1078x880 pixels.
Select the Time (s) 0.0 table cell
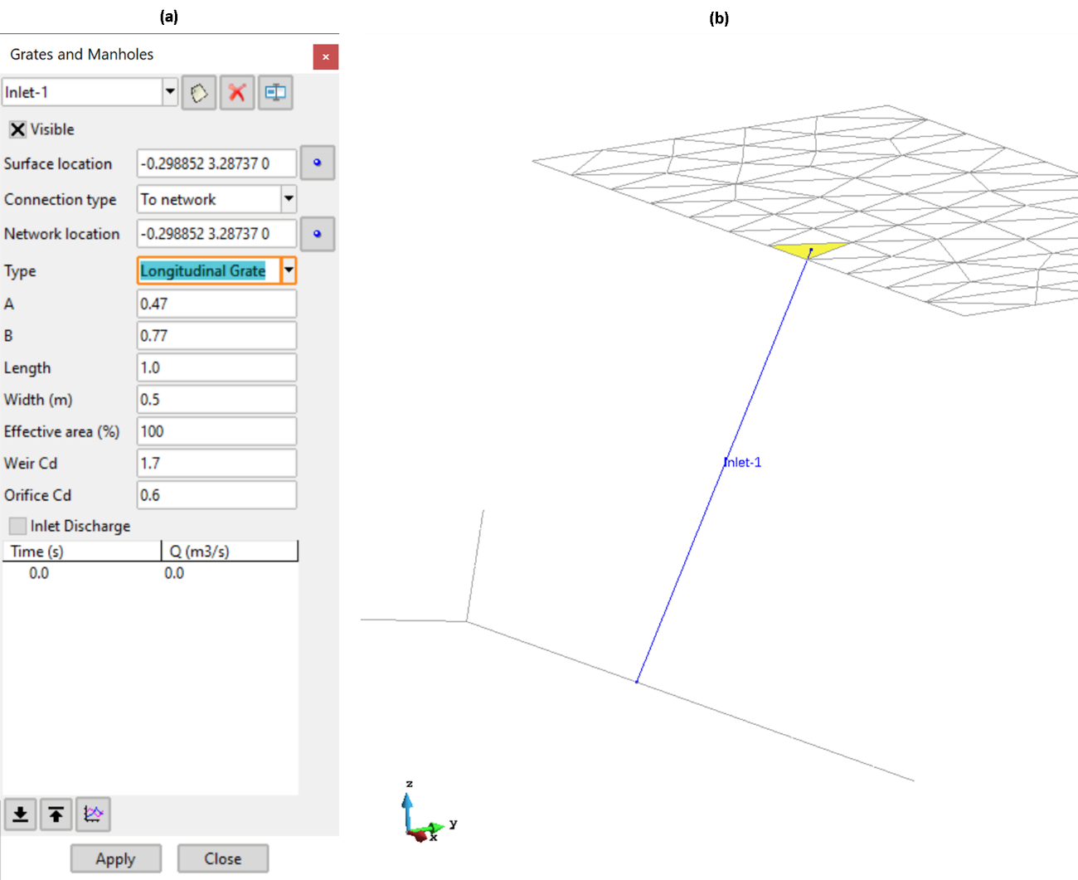39,573
